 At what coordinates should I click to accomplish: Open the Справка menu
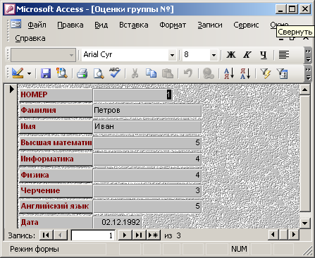[30, 38]
